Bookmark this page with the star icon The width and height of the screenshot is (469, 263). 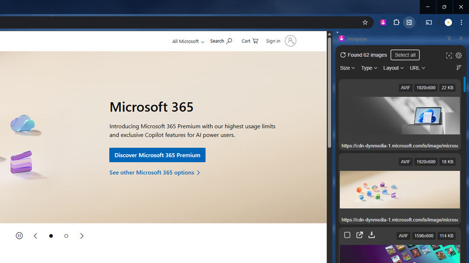[x=364, y=22]
